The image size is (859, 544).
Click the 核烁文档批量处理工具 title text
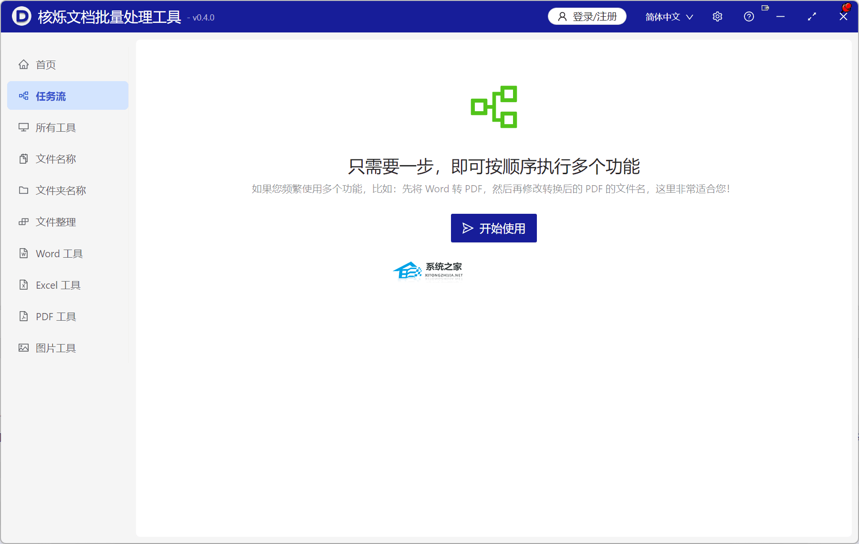coord(109,17)
